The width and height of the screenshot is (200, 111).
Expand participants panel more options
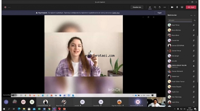click(x=191, y=15)
